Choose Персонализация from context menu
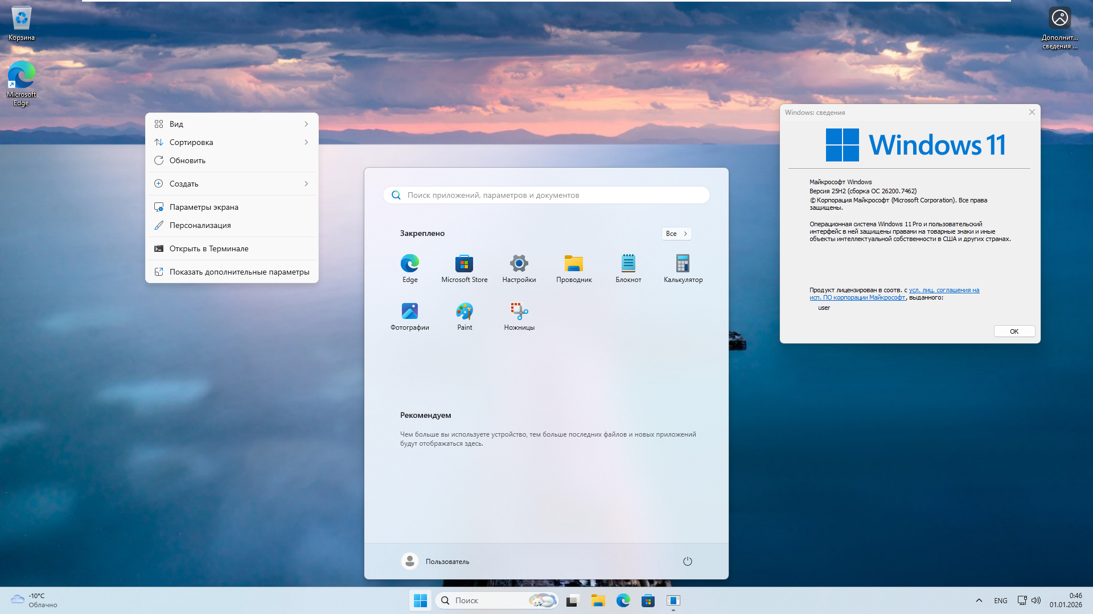The height and width of the screenshot is (614, 1093). [200, 225]
